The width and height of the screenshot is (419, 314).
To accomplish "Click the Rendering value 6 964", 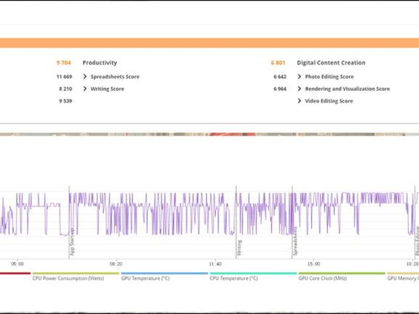I will [280, 88].
